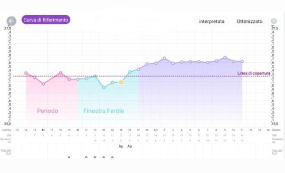Screen dimensions: 285x173
Task: Select the LH test mark under day 24
Action: click(x=112, y=157)
